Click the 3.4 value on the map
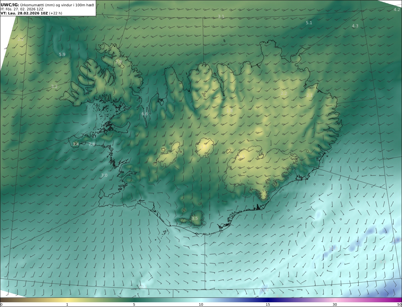 pos(76,144)
